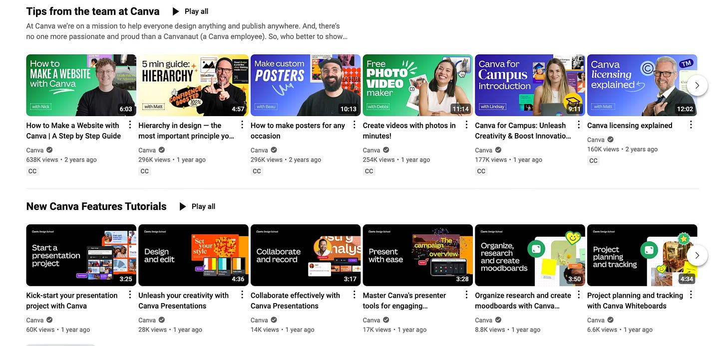Open title Organize research and create moodboards
This screenshot has width=727, height=346.
[523, 301]
